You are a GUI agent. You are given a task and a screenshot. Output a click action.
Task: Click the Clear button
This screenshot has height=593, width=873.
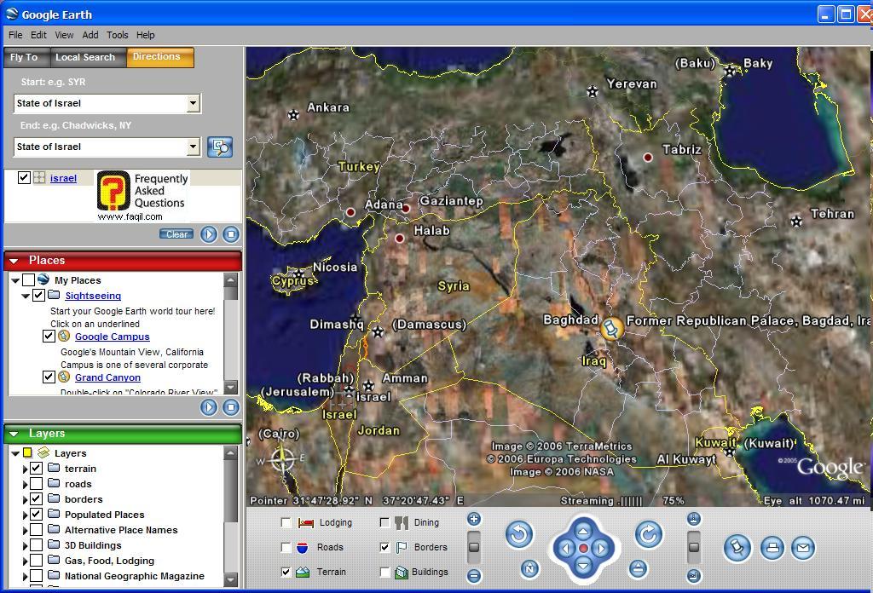coord(176,234)
